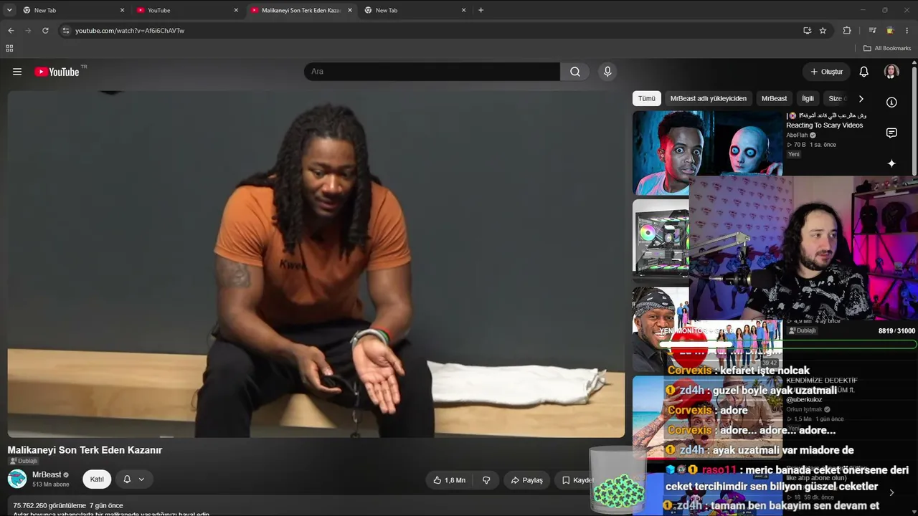Click the Ara search field

click(x=432, y=72)
